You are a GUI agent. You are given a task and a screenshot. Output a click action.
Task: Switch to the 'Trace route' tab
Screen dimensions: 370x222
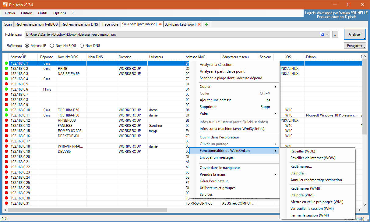(x=110, y=24)
